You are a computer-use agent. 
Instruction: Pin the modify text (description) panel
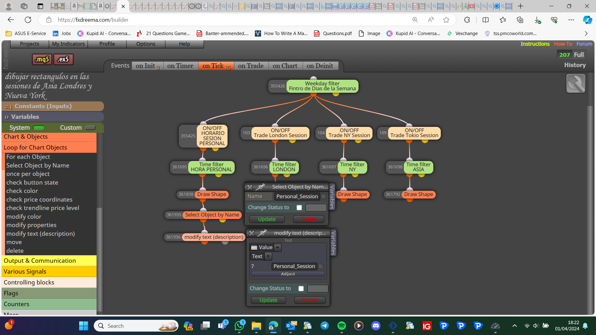click(262, 233)
